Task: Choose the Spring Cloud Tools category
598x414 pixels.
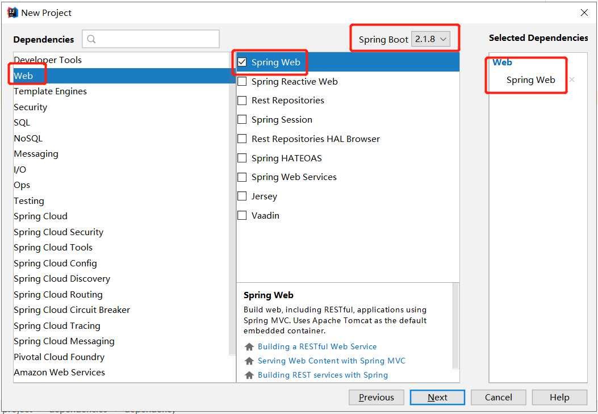Action: click(122, 248)
